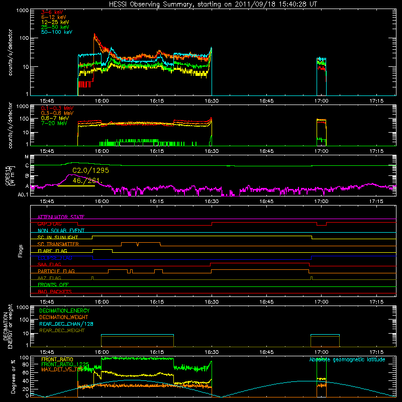Screen dimensions: 402x402
Task: Select the FLARE_FLAG label
Action: point(52,251)
